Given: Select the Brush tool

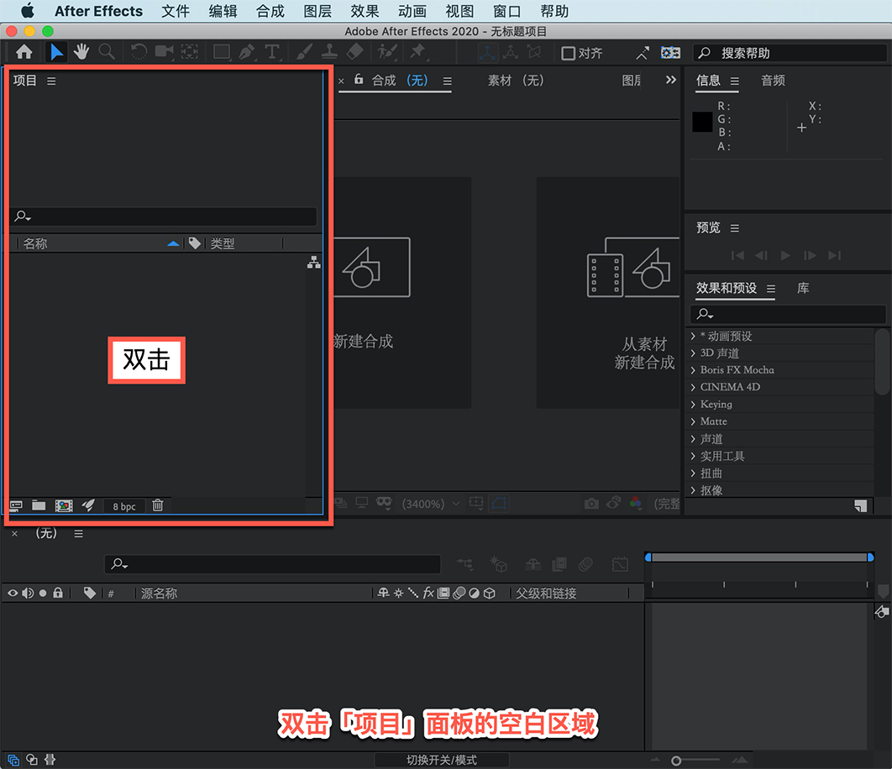Looking at the screenshot, I should pyautogui.click(x=304, y=52).
